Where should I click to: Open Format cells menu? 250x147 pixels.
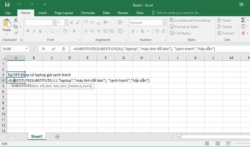pos(227,33)
